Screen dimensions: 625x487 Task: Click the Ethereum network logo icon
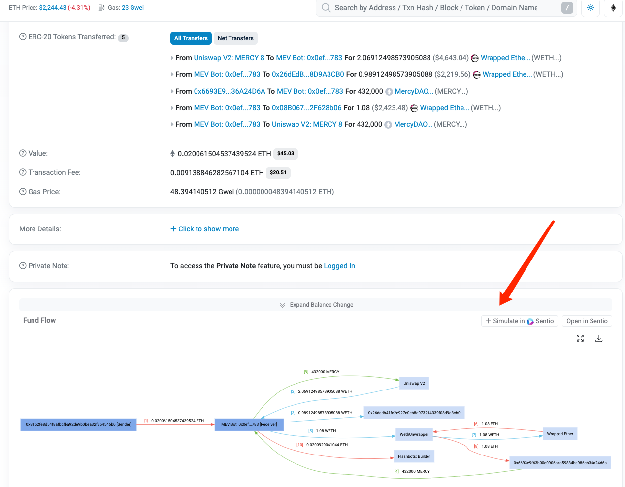[613, 8]
